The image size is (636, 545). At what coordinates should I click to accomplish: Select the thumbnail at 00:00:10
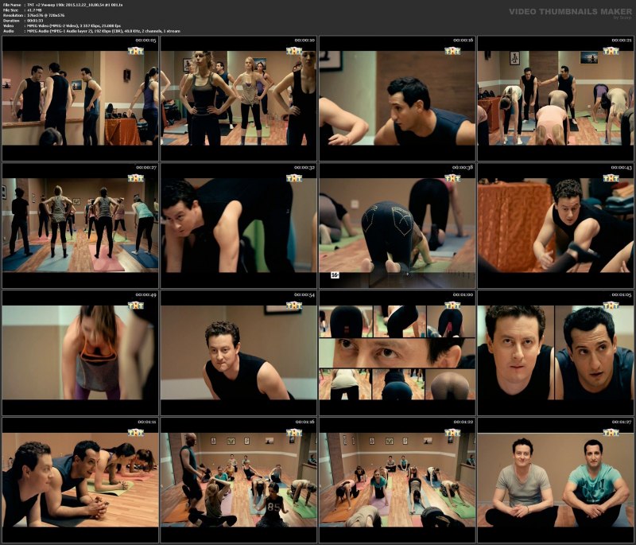(238, 95)
